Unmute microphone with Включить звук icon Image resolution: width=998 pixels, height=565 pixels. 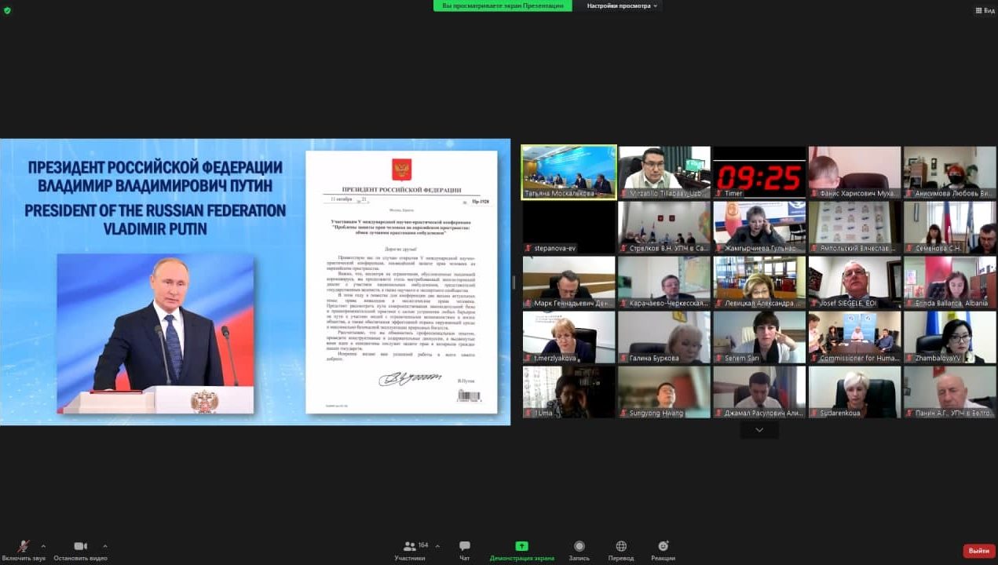(x=24, y=546)
